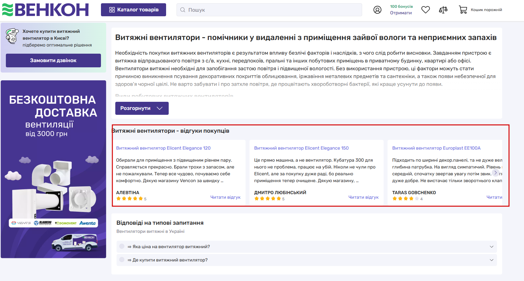This screenshot has height=281, width=524.
Task: Click the Кошик порожній cart label
Action: [x=487, y=10]
